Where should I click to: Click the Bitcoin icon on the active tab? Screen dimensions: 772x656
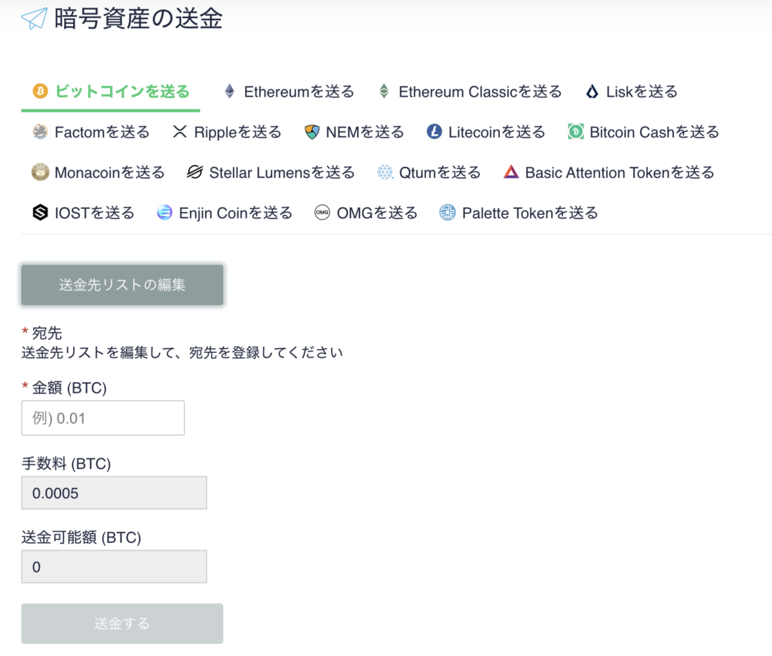point(39,90)
